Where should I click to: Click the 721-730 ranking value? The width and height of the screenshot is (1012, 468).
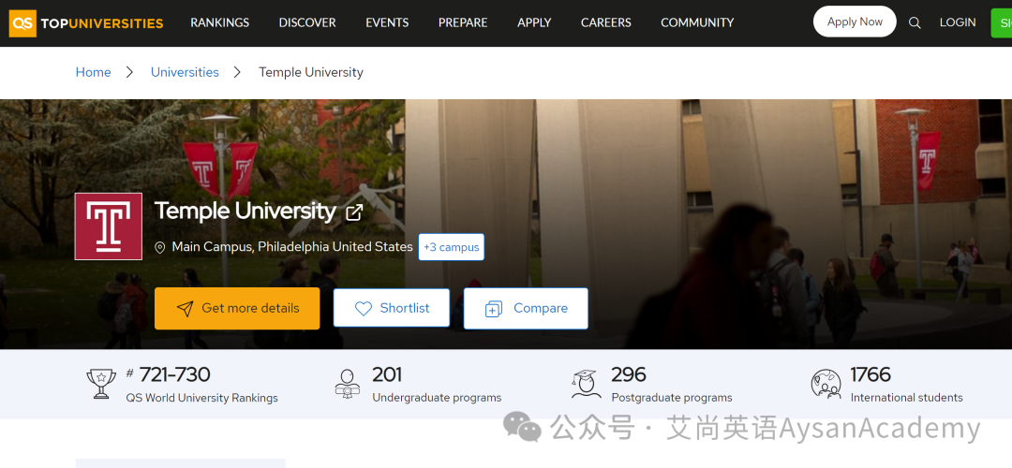pos(175,374)
